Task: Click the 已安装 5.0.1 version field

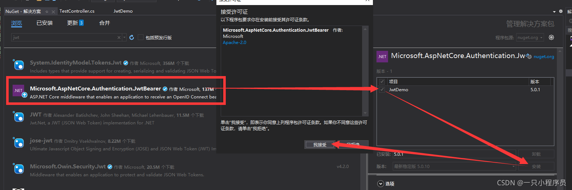Action: click(x=454, y=154)
